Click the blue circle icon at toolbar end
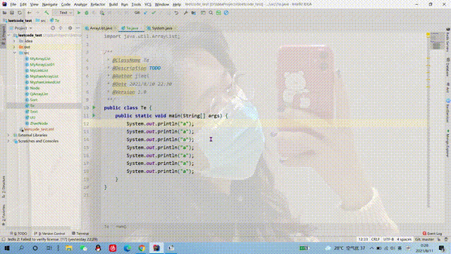Image resolution: width=451 pixels, height=254 pixels. pyautogui.click(x=226, y=13)
